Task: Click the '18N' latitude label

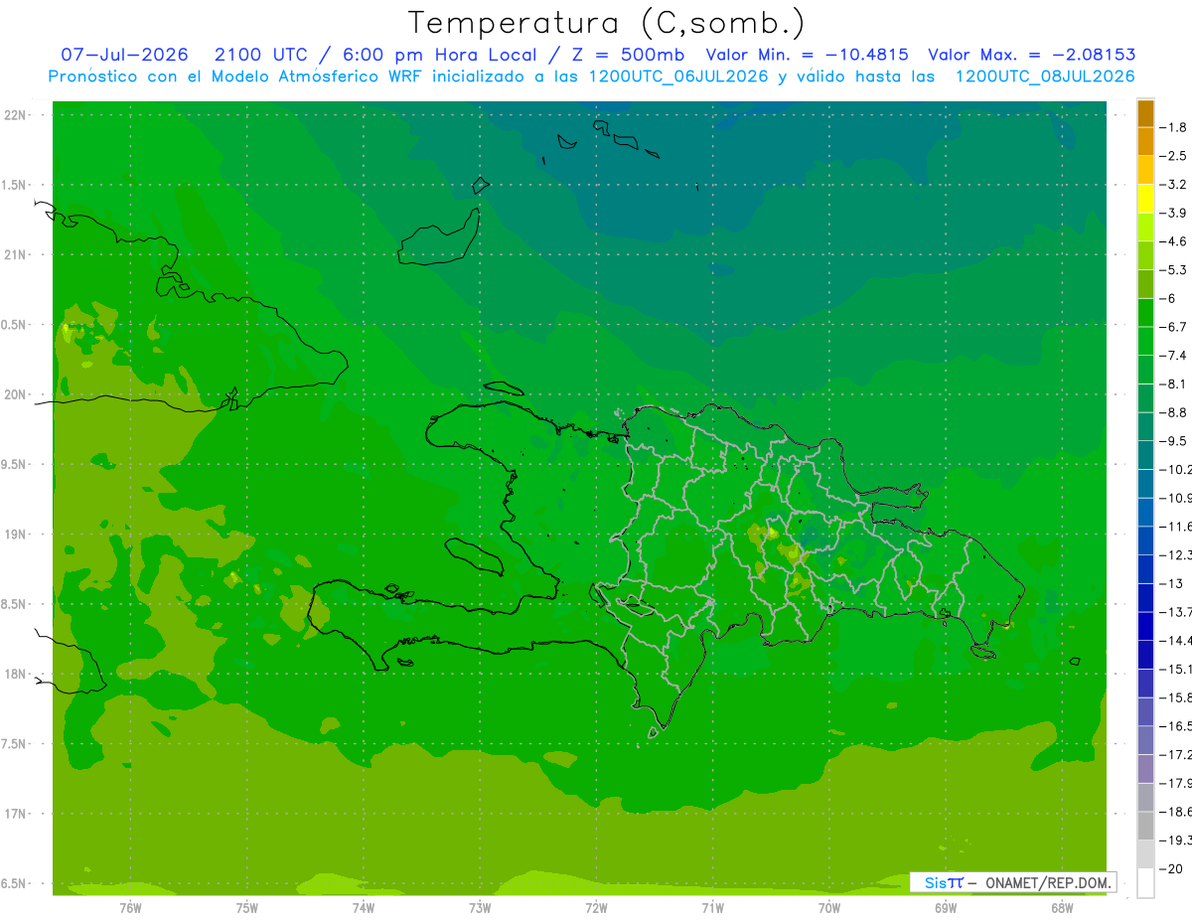Action: 16,674
